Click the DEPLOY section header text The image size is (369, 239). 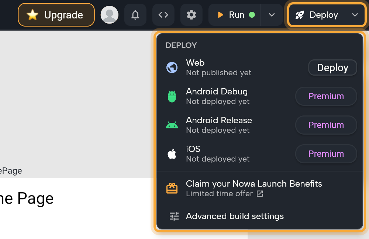(181, 45)
